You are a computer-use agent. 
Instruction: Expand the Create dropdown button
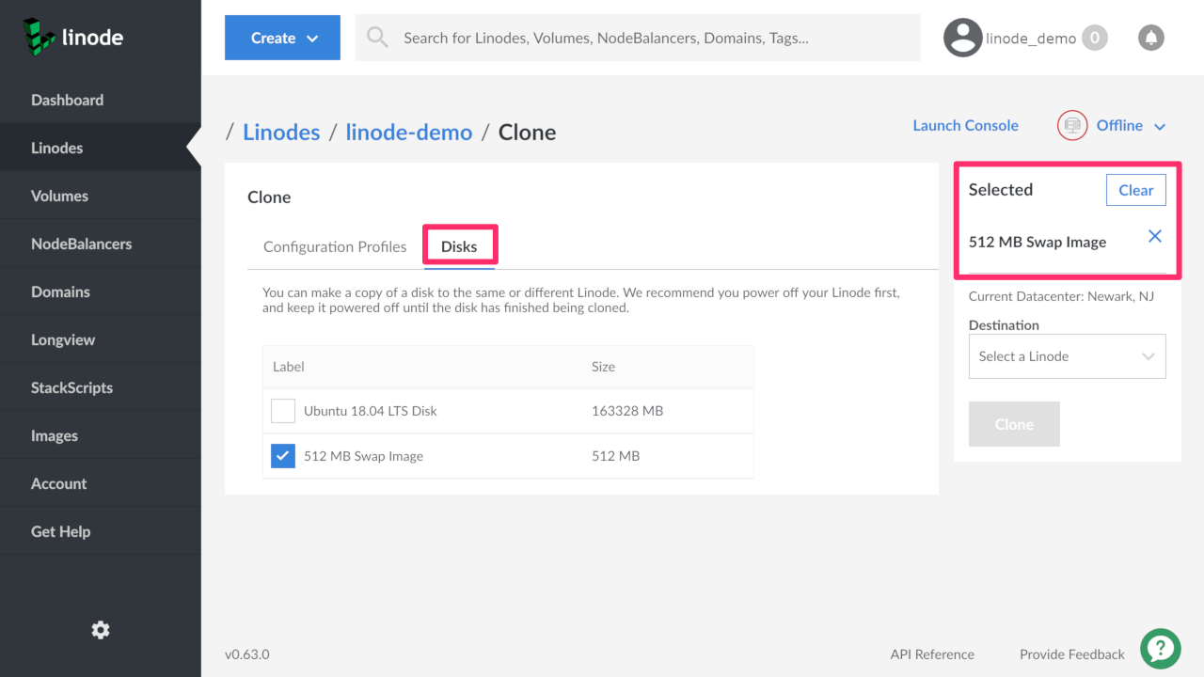[282, 38]
